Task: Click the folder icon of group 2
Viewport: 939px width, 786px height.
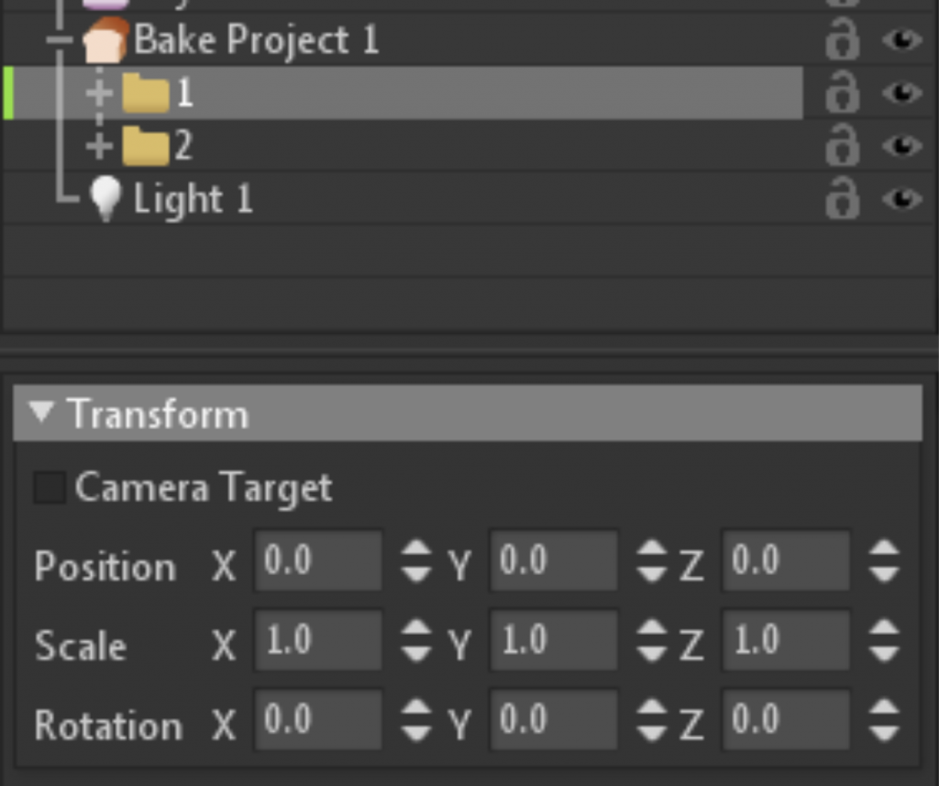Action: (146, 146)
